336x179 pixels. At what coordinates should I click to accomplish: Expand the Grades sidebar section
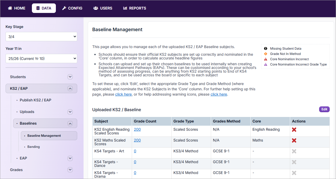(70, 170)
